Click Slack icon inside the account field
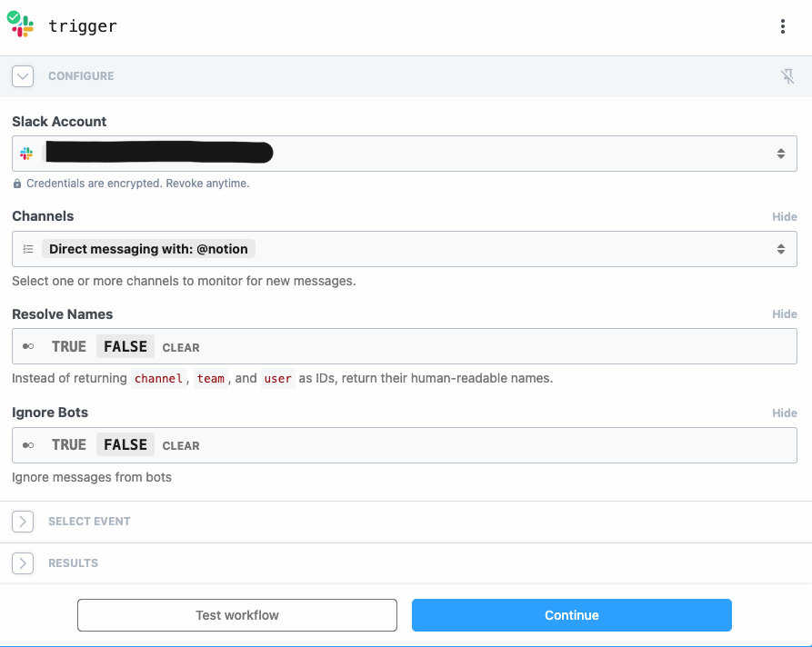Viewport: 812px width, 647px height. point(26,154)
